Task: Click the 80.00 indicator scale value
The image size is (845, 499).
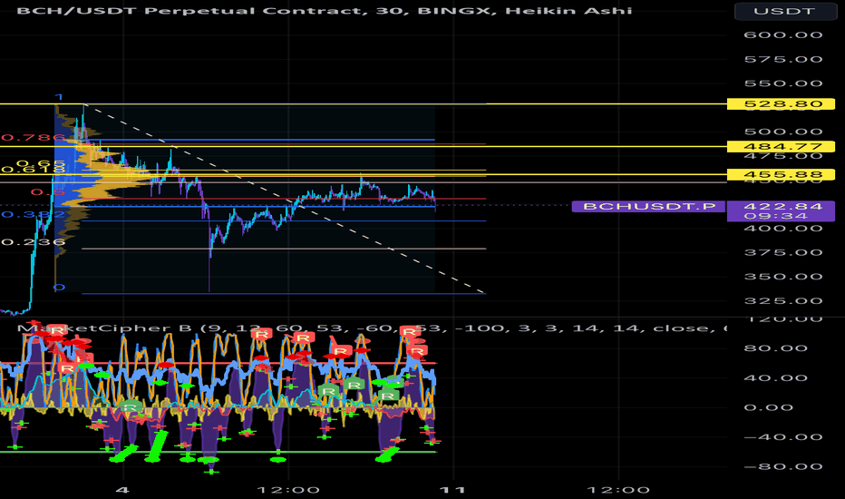Action: (783, 348)
